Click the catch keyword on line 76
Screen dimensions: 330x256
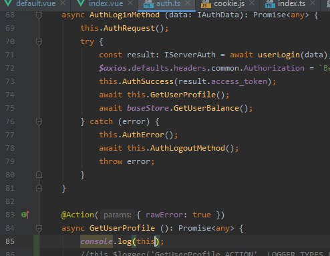(101, 121)
